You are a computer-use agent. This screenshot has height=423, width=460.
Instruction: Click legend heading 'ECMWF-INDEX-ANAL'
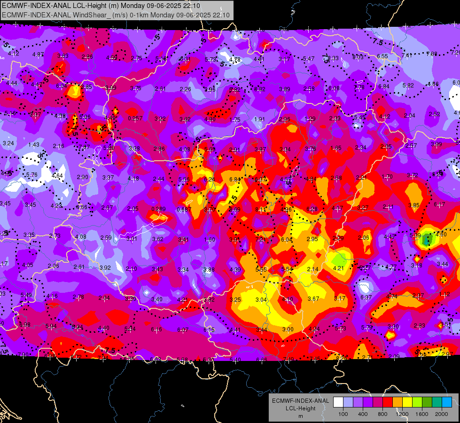tap(301, 401)
